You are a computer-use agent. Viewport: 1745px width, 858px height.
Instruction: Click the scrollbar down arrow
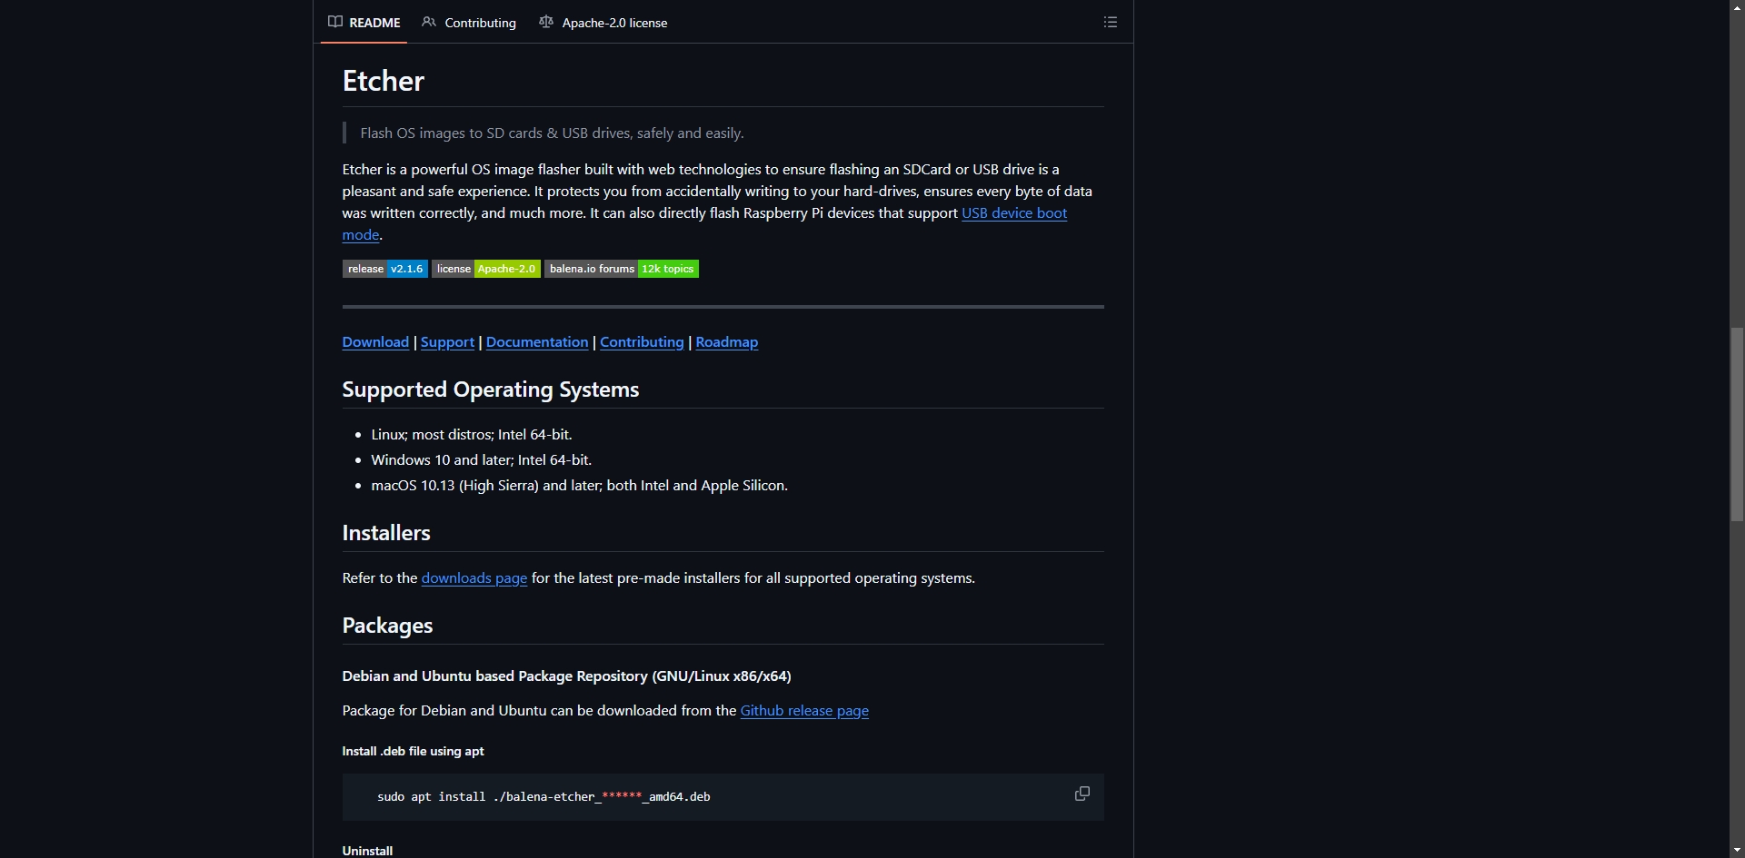1737,850
